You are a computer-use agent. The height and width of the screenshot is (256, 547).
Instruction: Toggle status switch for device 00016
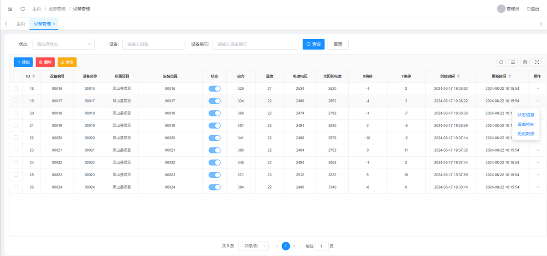[214, 88]
